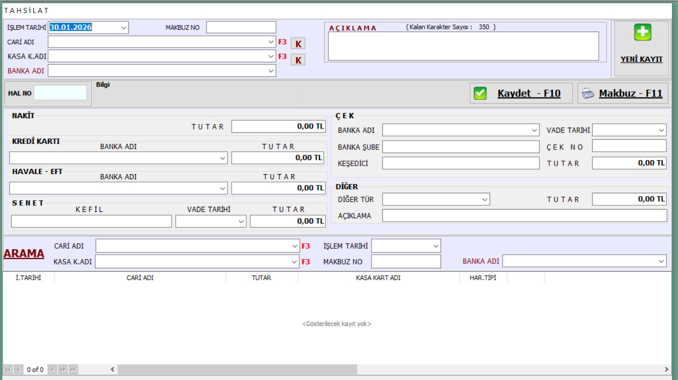Open the İşlem Tarihi date dropdown at top
This screenshot has width=678, height=380.
[124, 27]
